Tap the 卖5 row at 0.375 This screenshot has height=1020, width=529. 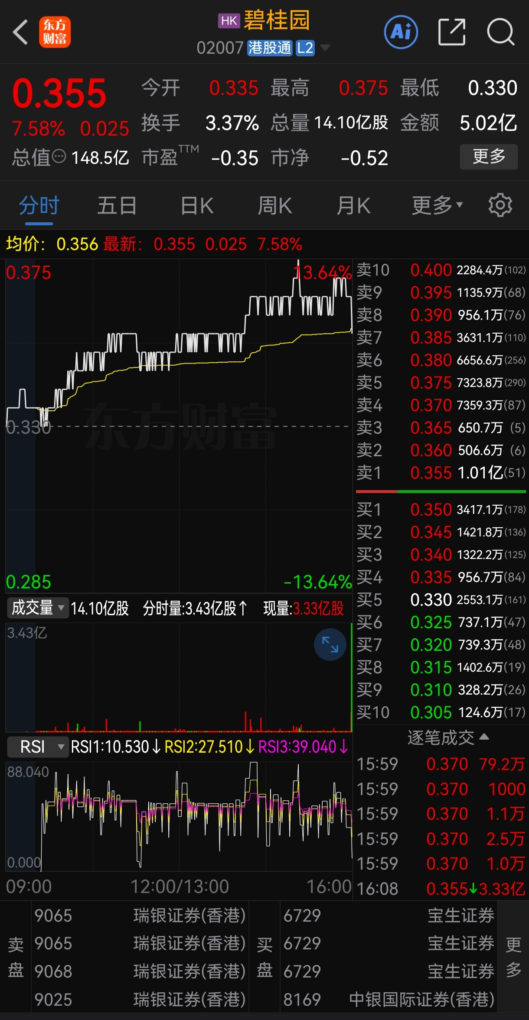[441, 383]
